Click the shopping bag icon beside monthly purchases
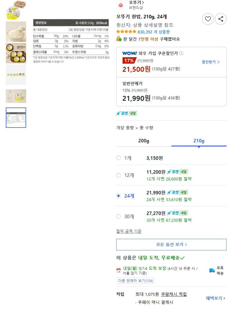228x310 pixels. (x=119, y=39)
